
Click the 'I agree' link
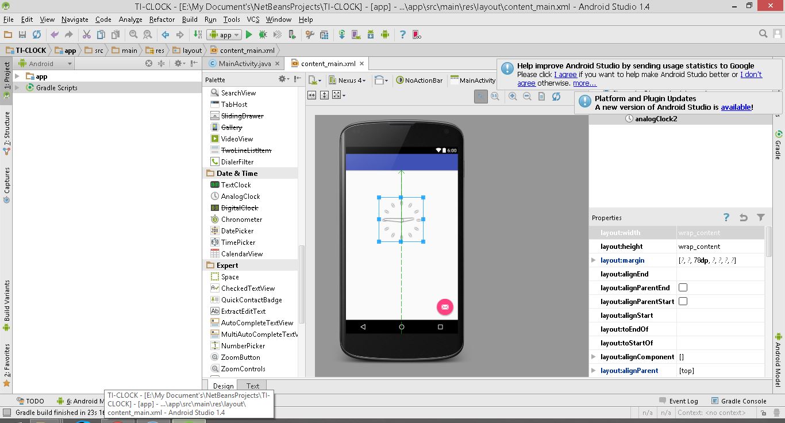point(565,75)
